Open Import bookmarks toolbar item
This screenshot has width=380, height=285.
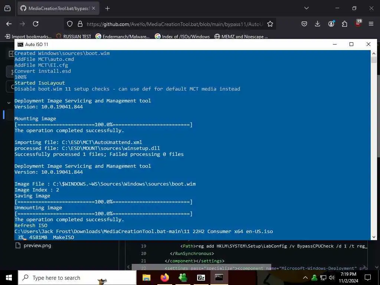tap(28, 37)
